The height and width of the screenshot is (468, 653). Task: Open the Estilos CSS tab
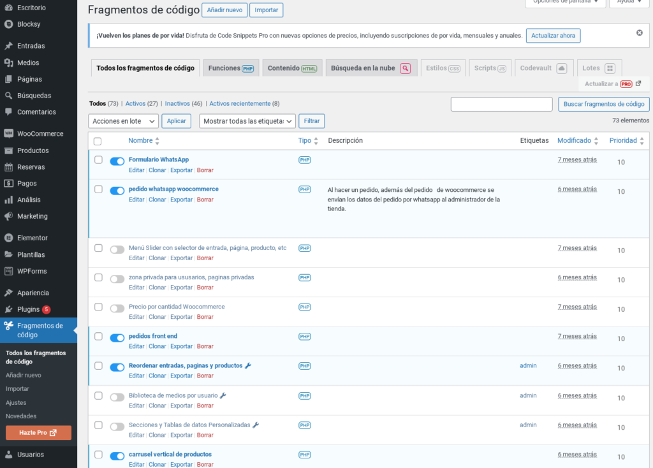(x=443, y=68)
